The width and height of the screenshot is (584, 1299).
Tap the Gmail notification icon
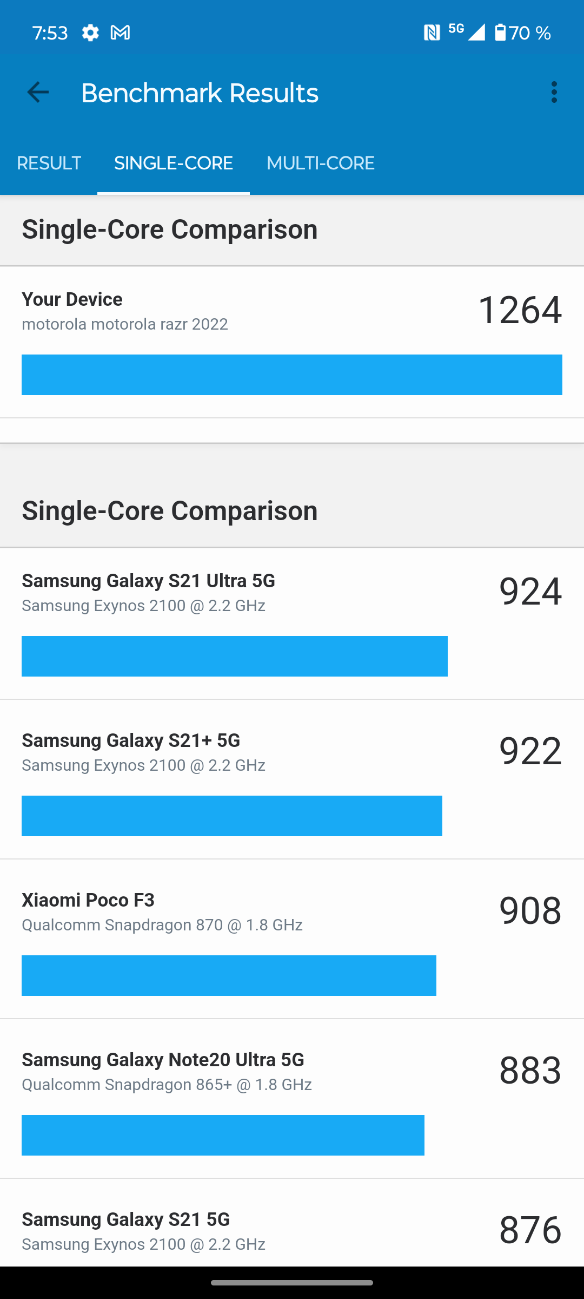coord(120,33)
